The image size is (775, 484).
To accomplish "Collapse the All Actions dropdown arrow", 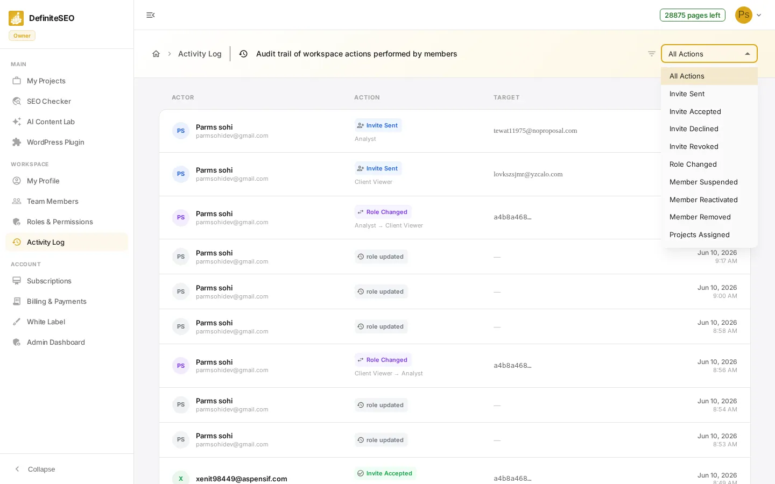I will coord(748,54).
